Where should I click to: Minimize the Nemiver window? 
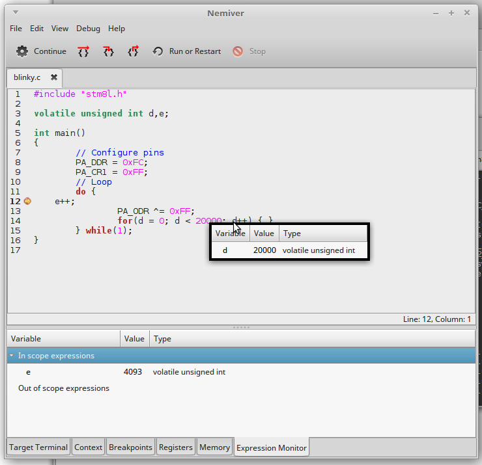(x=436, y=13)
